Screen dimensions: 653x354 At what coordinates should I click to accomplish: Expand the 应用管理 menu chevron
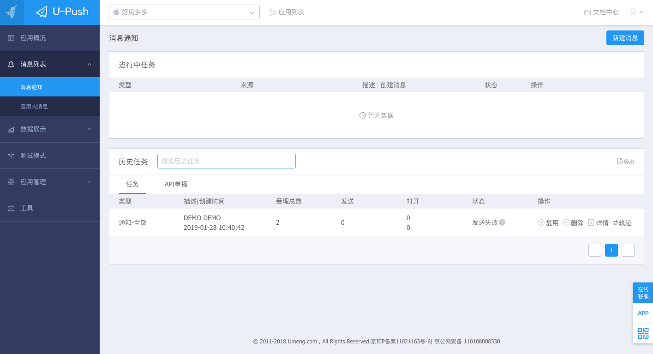click(x=90, y=182)
